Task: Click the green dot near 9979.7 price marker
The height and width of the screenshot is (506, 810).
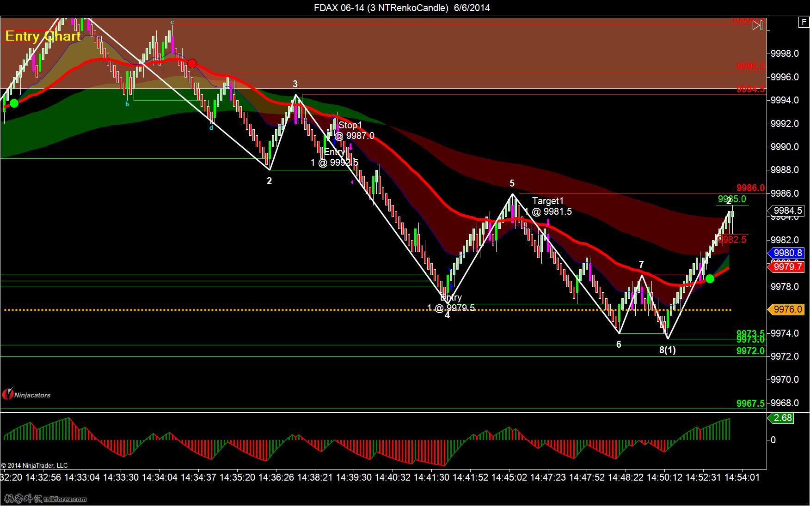Action: 710,278
